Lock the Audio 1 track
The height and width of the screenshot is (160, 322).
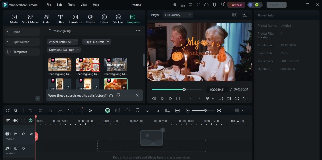(16, 148)
